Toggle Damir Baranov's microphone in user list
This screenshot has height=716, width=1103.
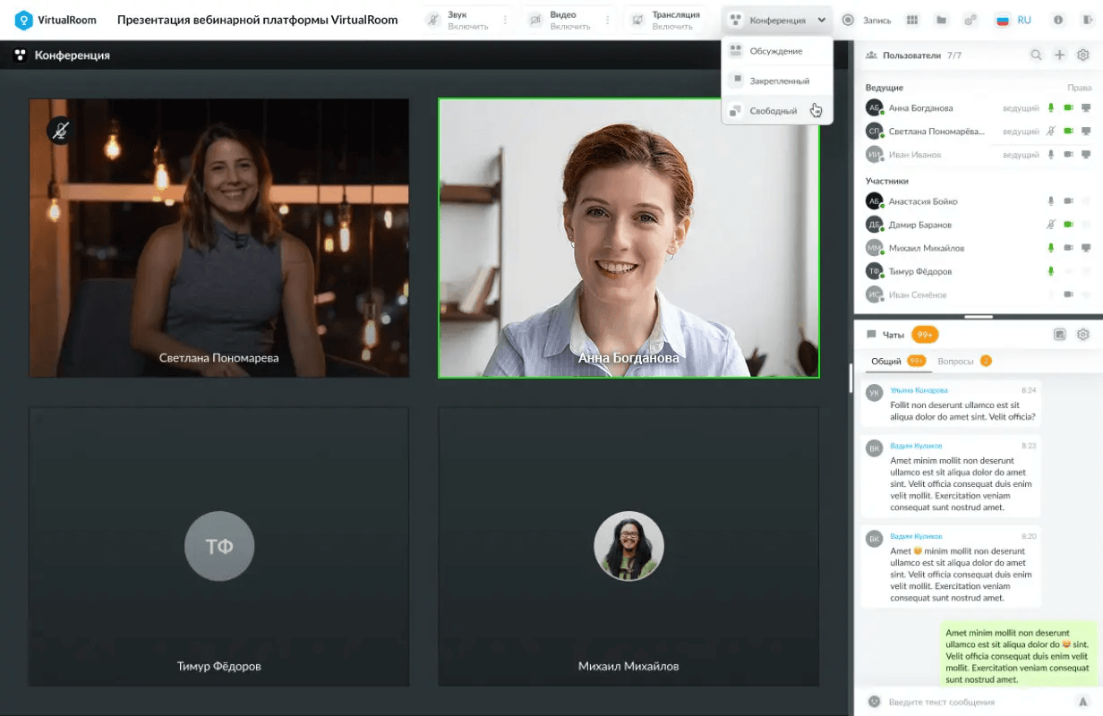1051,225
